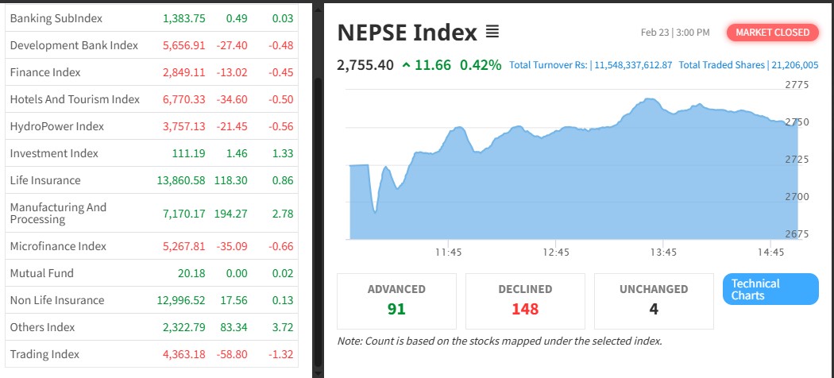Click the Market Closed status badge
Screen dimensions: 834x378
[x=772, y=33]
